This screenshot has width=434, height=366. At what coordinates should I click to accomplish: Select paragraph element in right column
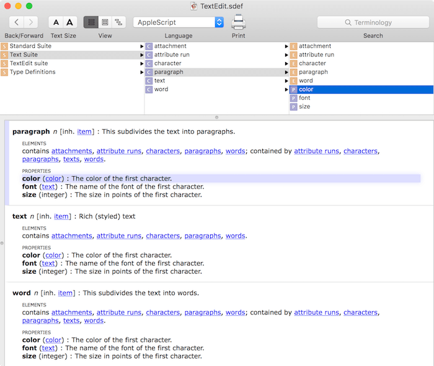tap(361, 72)
